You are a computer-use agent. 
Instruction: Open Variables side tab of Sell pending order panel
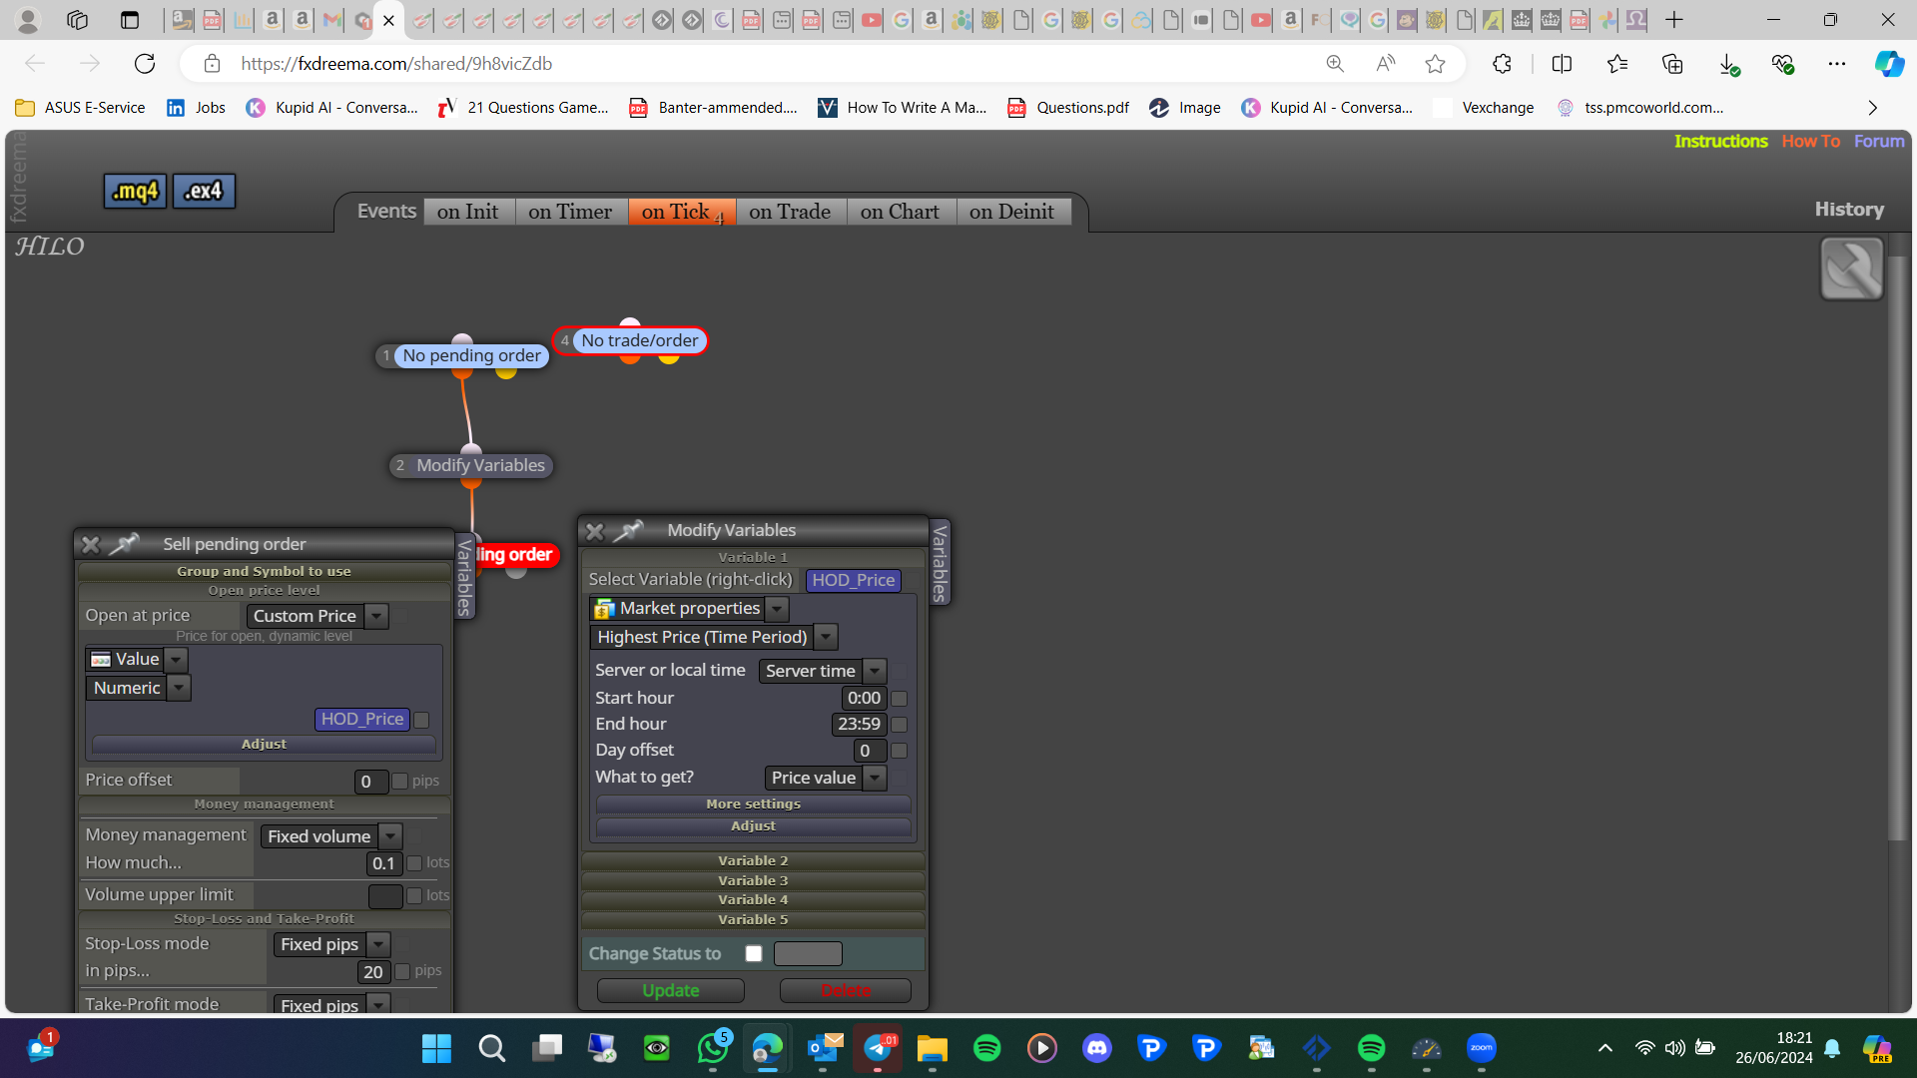(x=464, y=577)
